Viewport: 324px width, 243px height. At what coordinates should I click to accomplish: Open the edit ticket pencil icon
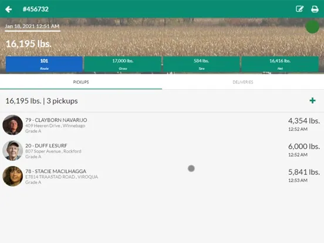[x=299, y=9]
